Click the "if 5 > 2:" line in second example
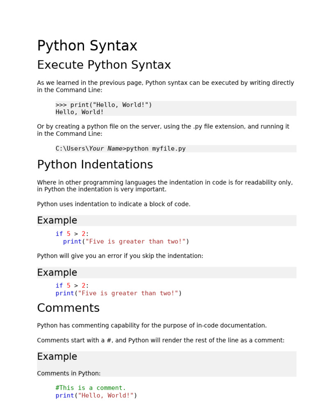 pyautogui.click(x=72, y=285)
